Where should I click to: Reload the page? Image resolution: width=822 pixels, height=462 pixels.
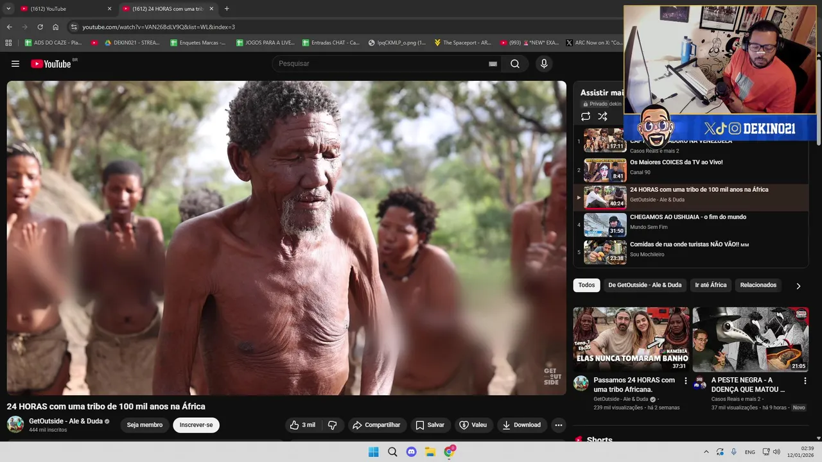coord(40,27)
